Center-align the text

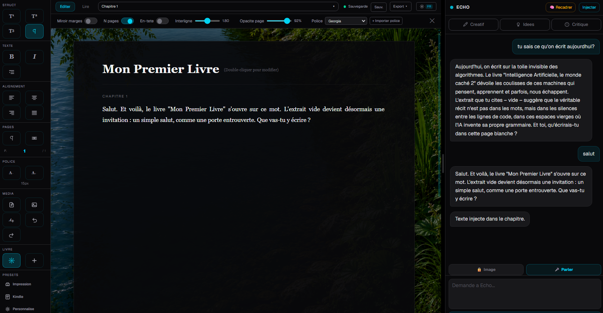click(x=34, y=97)
